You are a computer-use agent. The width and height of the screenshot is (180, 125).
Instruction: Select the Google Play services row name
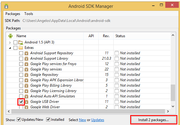[46, 69]
